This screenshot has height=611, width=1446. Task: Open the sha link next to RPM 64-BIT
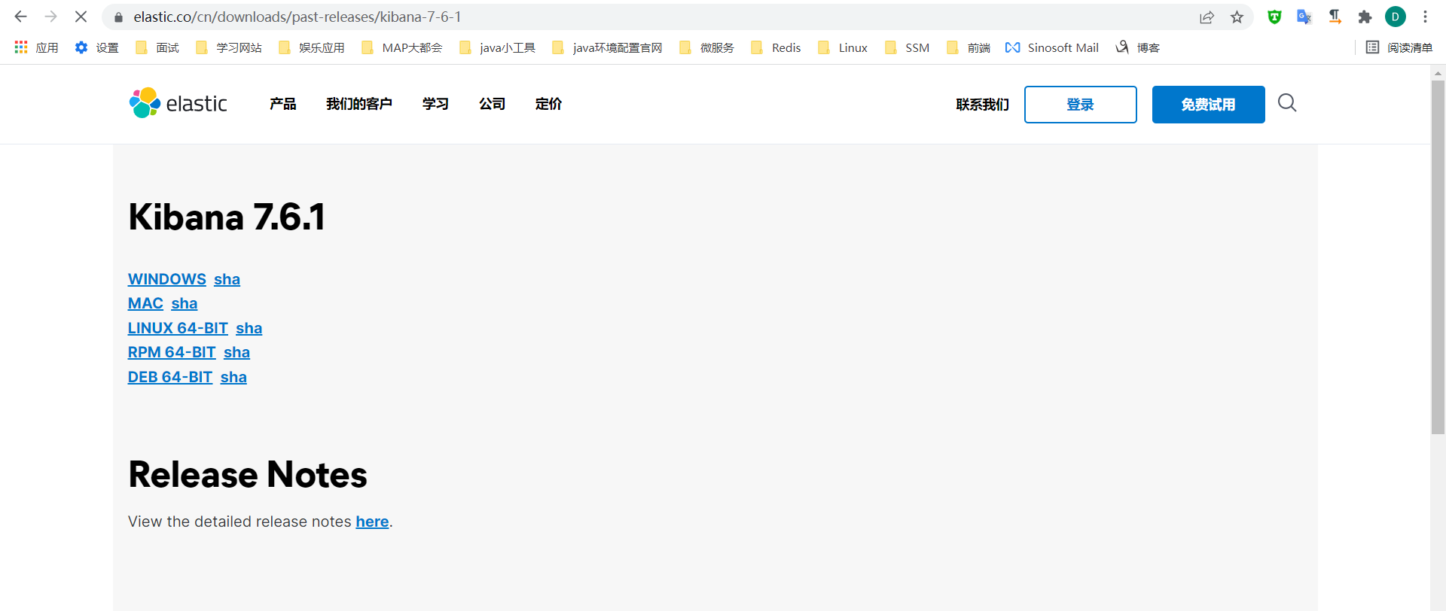coord(236,352)
